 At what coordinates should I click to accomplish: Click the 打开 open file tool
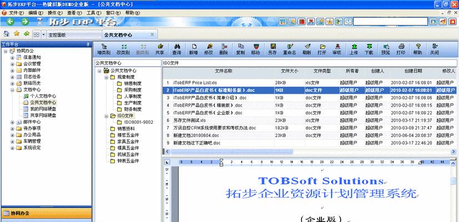(x=322, y=49)
